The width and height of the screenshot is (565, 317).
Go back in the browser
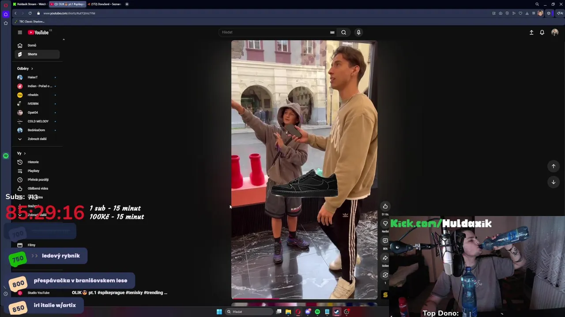tap(15, 13)
